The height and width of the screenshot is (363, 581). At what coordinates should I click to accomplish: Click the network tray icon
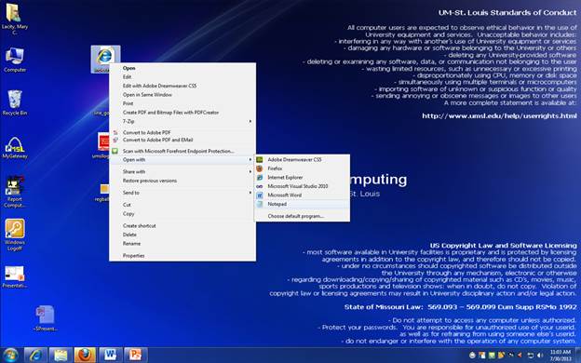click(530, 356)
